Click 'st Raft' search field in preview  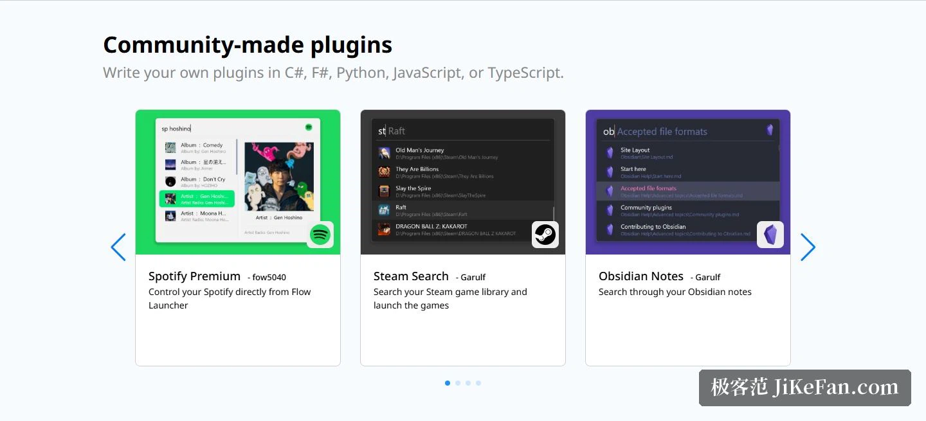tap(463, 130)
